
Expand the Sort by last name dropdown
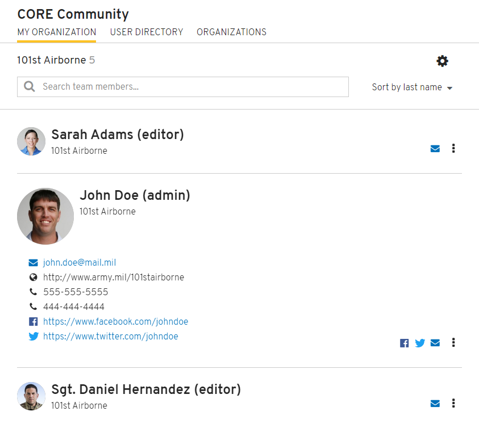412,87
